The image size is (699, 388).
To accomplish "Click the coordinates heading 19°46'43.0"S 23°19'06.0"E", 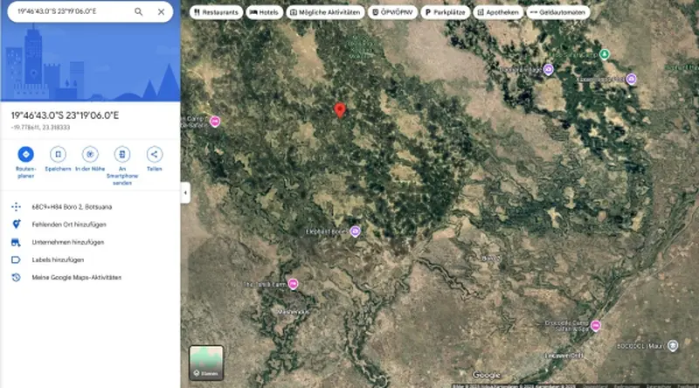I will (x=65, y=115).
